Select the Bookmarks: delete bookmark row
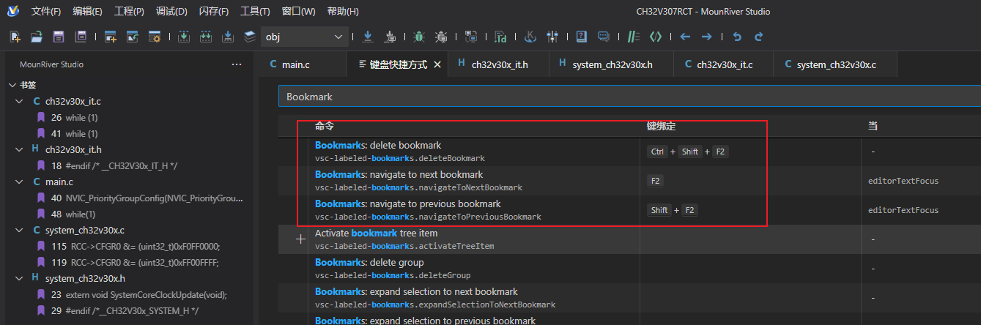The width and height of the screenshot is (981, 325). [629, 152]
